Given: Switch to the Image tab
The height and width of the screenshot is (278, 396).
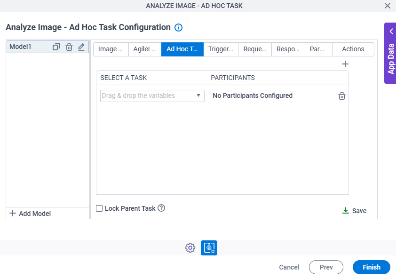Looking at the screenshot, I should coord(111,49).
